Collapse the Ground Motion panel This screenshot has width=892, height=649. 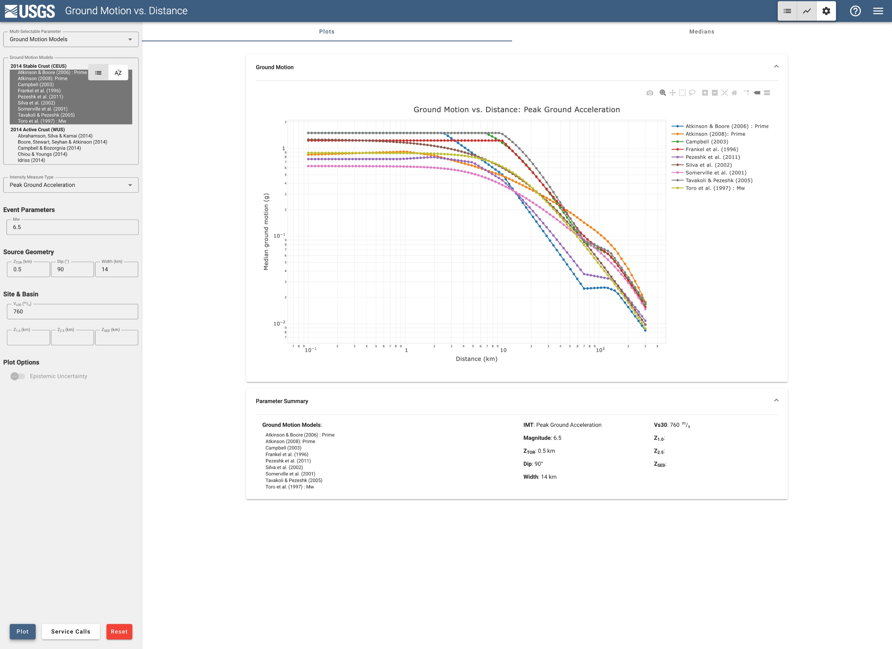pyautogui.click(x=776, y=66)
